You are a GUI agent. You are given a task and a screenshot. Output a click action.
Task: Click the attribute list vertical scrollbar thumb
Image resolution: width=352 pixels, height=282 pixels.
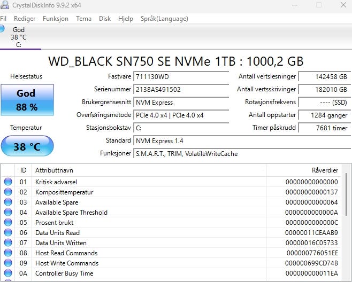click(x=346, y=194)
